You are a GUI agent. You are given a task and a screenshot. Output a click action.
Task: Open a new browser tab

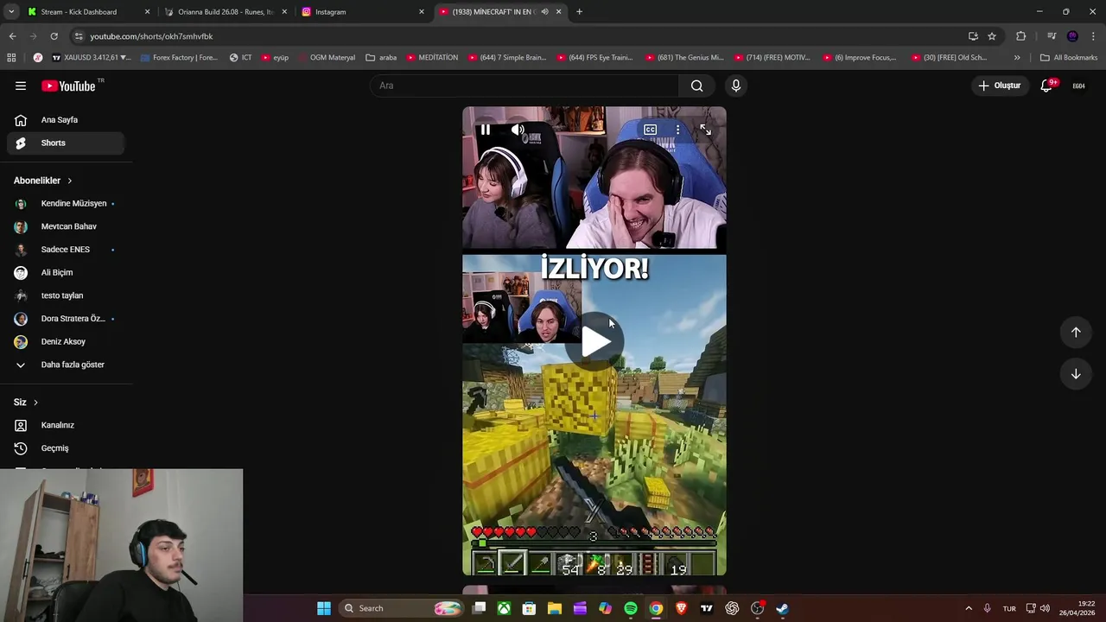579,12
